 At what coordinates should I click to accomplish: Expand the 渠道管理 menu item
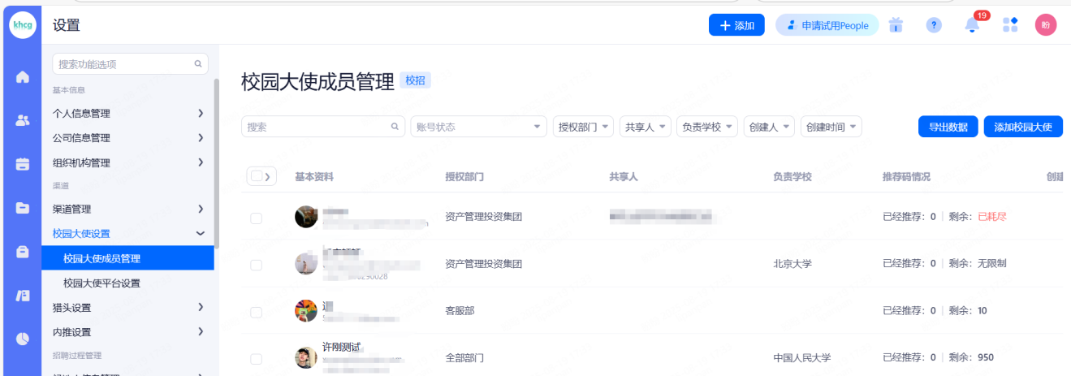click(127, 210)
